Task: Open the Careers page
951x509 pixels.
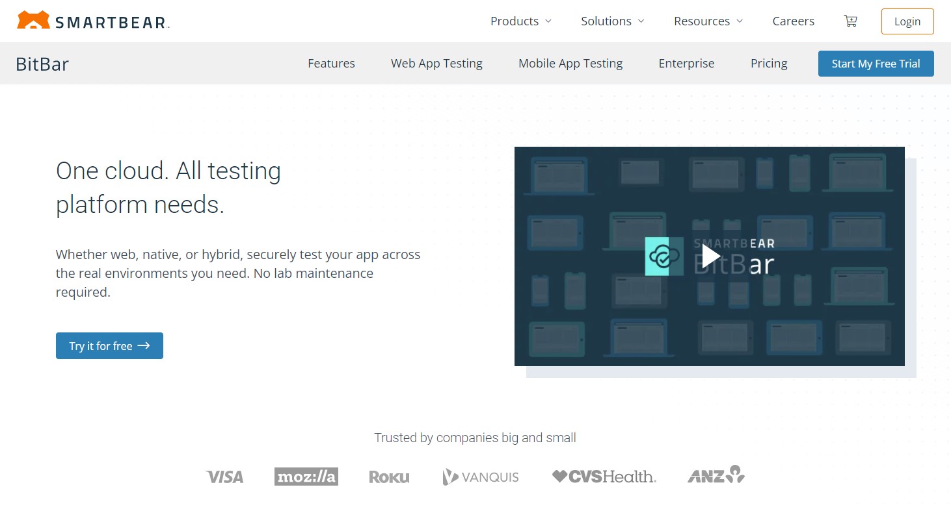Action: (794, 21)
